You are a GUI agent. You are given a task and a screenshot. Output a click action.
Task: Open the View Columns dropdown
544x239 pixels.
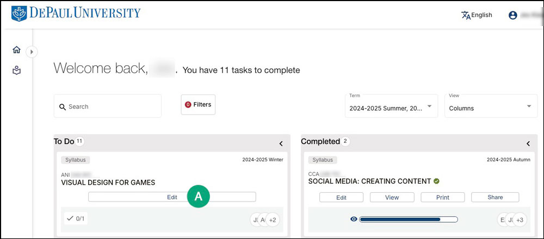491,105
